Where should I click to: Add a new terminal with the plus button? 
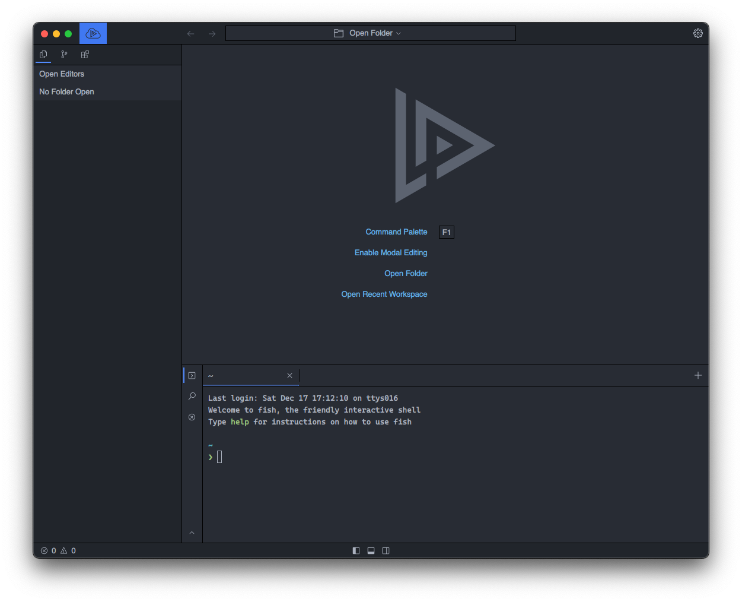pos(698,375)
